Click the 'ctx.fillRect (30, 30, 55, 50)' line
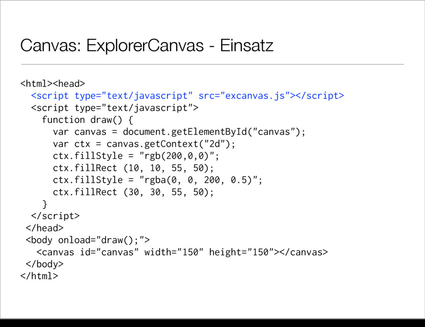The width and height of the screenshot is (425, 327). [x=133, y=192]
